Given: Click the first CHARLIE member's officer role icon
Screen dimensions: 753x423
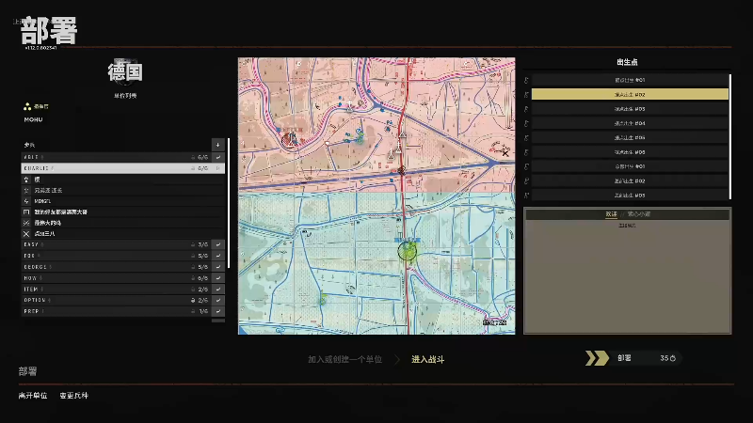Looking at the screenshot, I should pos(26,180).
